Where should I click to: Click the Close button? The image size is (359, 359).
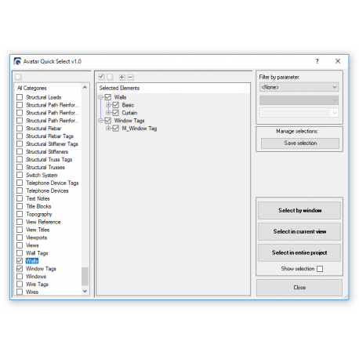tap(299, 288)
